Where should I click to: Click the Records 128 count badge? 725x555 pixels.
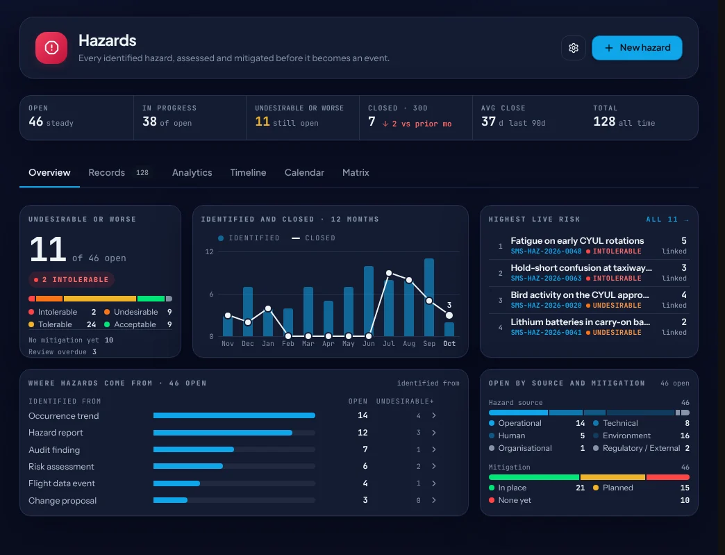142,172
